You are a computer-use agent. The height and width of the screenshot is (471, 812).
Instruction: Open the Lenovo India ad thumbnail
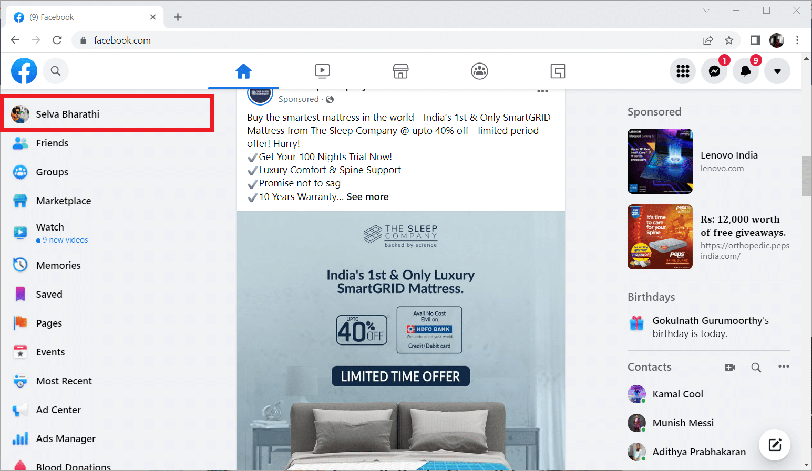click(660, 161)
